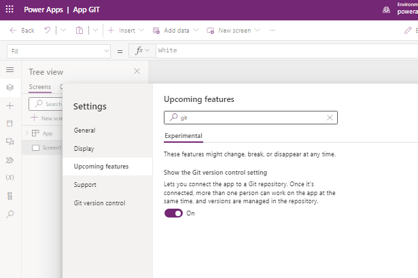Open Display settings section
Screen dimensions: 418x278
tap(84, 149)
